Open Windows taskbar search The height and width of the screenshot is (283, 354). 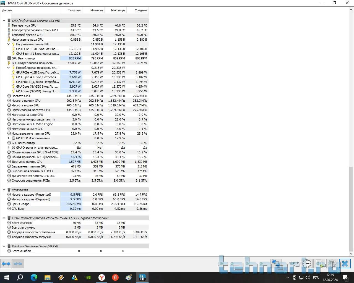[20, 277]
